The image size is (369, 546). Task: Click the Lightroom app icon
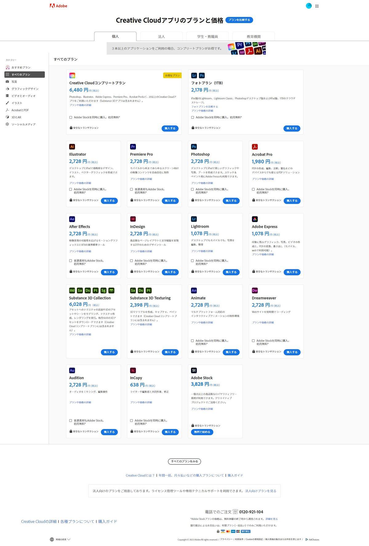click(x=194, y=219)
